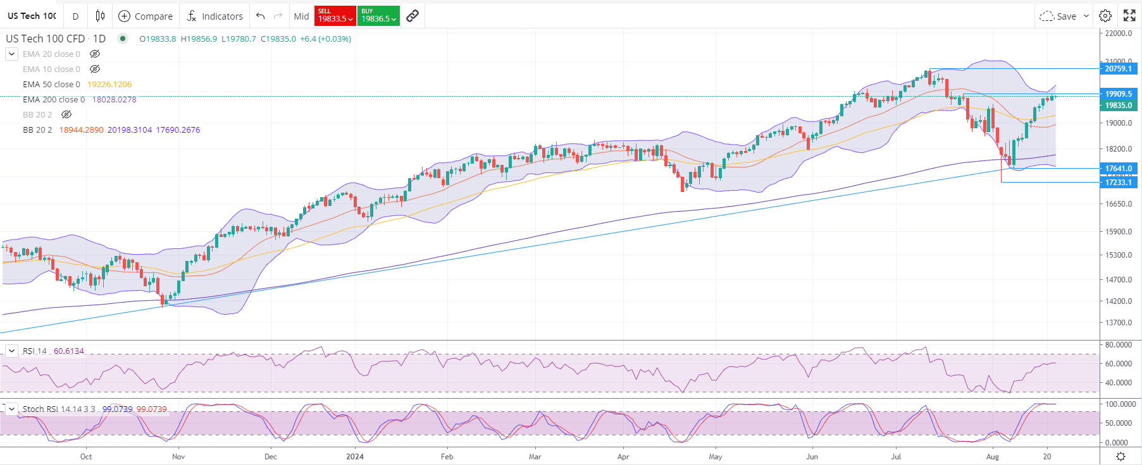Screen dimensions: 1142x465
Task: Collapse the indicator legend list
Action: [11, 54]
